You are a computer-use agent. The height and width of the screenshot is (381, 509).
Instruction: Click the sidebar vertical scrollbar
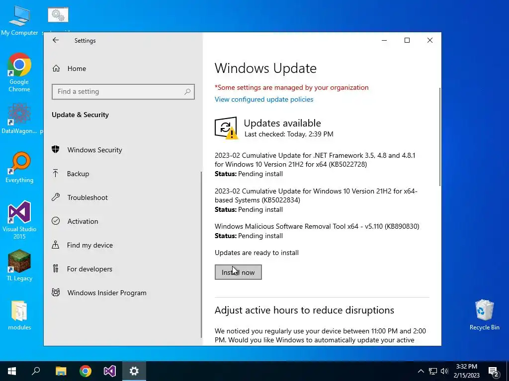click(201, 255)
